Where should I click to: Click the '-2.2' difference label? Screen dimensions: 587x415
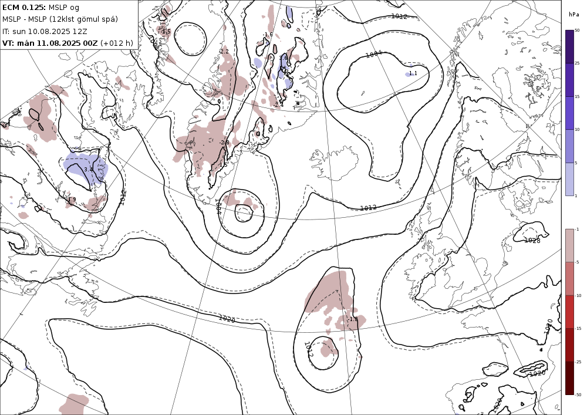tap(224, 51)
